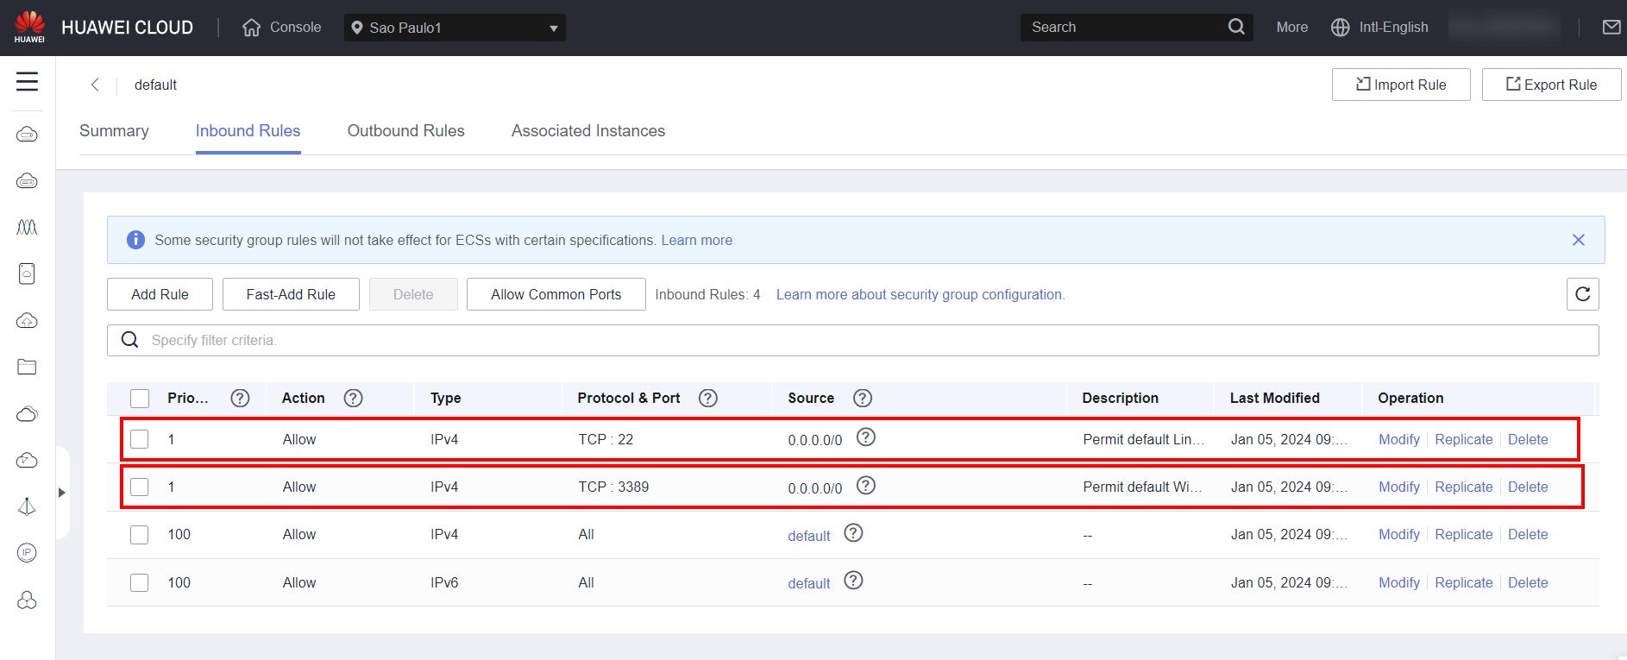
Task: Open the Associated Instances tab
Action: pyautogui.click(x=587, y=131)
